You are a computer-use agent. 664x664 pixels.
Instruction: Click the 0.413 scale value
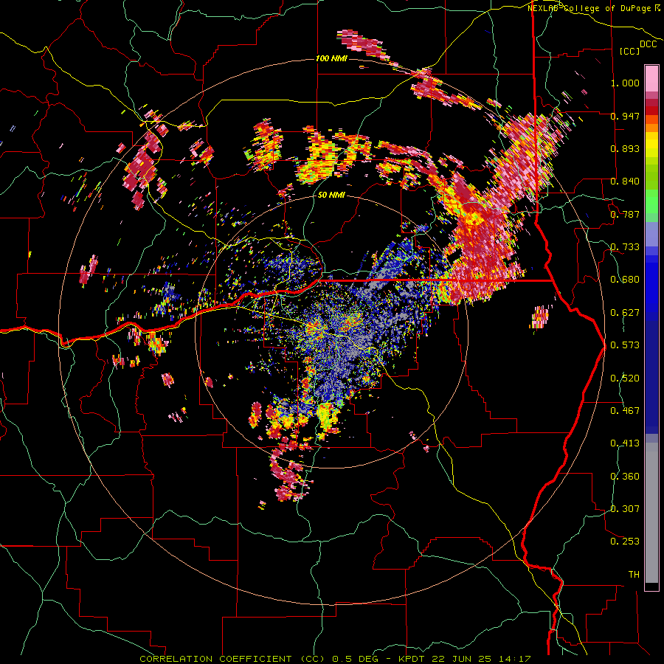click(625, 443)
